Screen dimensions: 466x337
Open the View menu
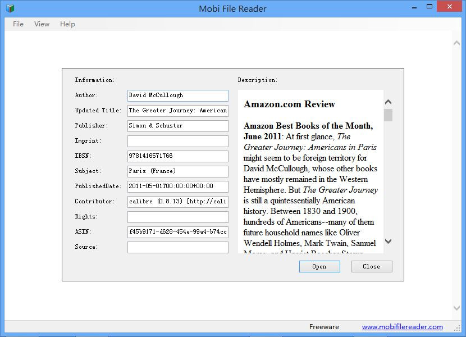pos(42,24)
